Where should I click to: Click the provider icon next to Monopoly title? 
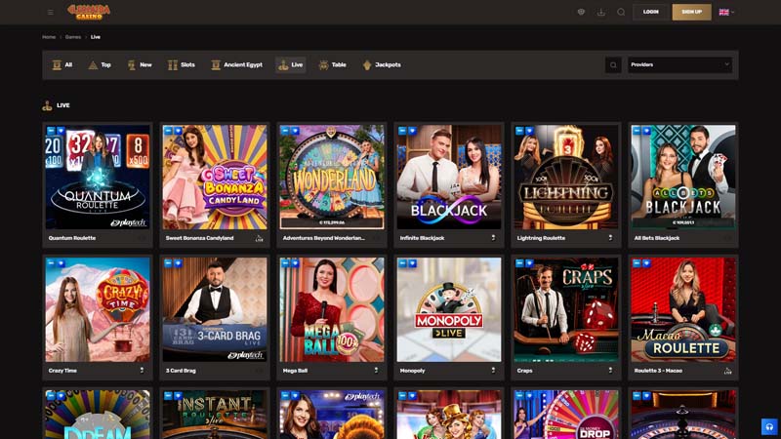point(493,371)
